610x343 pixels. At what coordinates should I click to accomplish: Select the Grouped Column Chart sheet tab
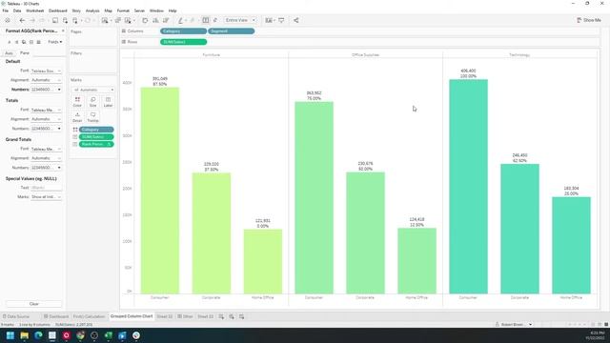(132, 316)
